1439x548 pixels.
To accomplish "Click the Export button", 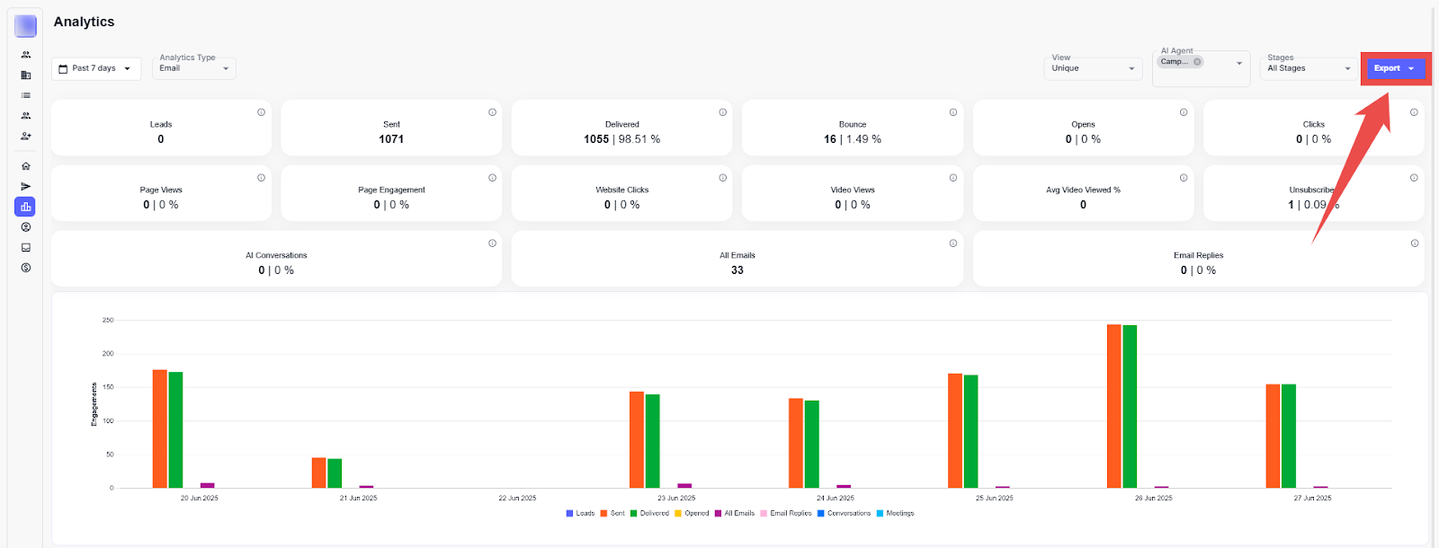I will point(1394,68).
